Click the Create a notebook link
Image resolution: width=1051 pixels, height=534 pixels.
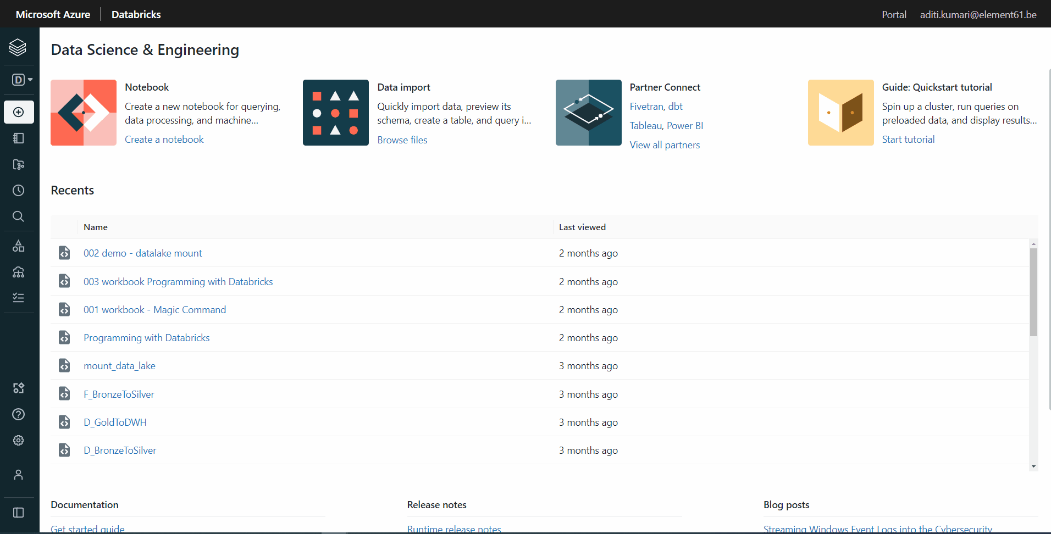click(164, 139)
